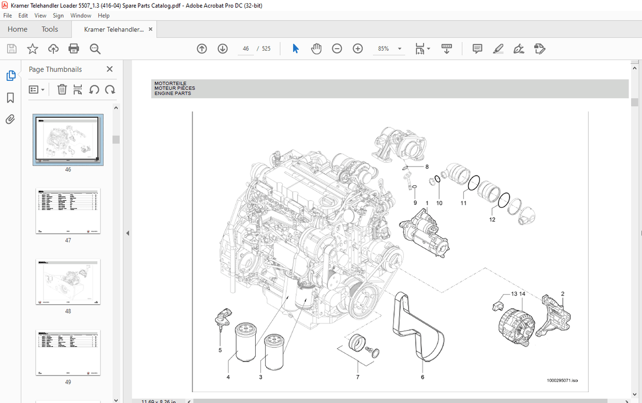This screenshot has width=642, height=403.
Task: Toggle the Attachments paperclip panel
Action: (11, 120)
